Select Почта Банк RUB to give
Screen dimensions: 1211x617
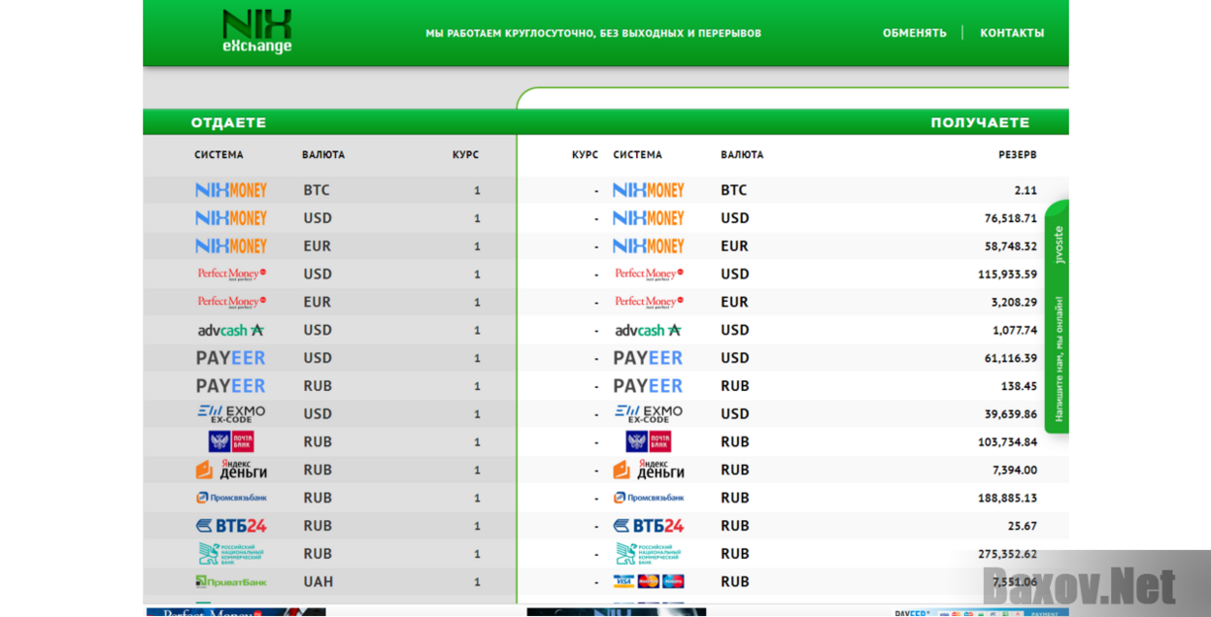tap(329, 441)
